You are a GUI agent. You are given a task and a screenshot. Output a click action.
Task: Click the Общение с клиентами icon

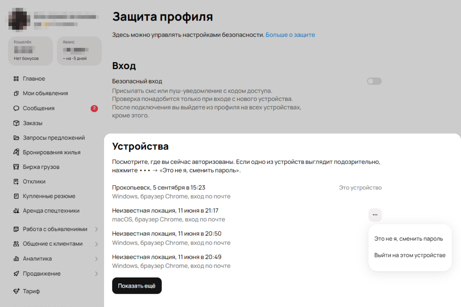(16, 244)
